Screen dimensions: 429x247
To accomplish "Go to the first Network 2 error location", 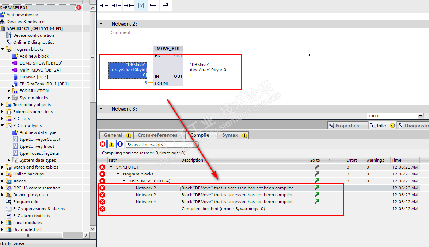I will click(x=317, y=188).
